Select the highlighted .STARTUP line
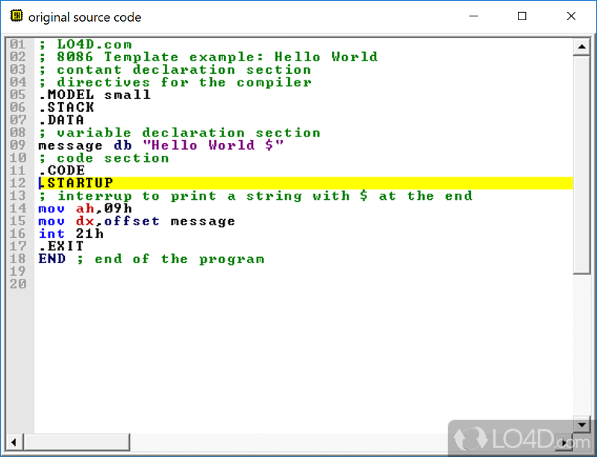The width and height of the screenshot is (597, 457). point(306,183)
